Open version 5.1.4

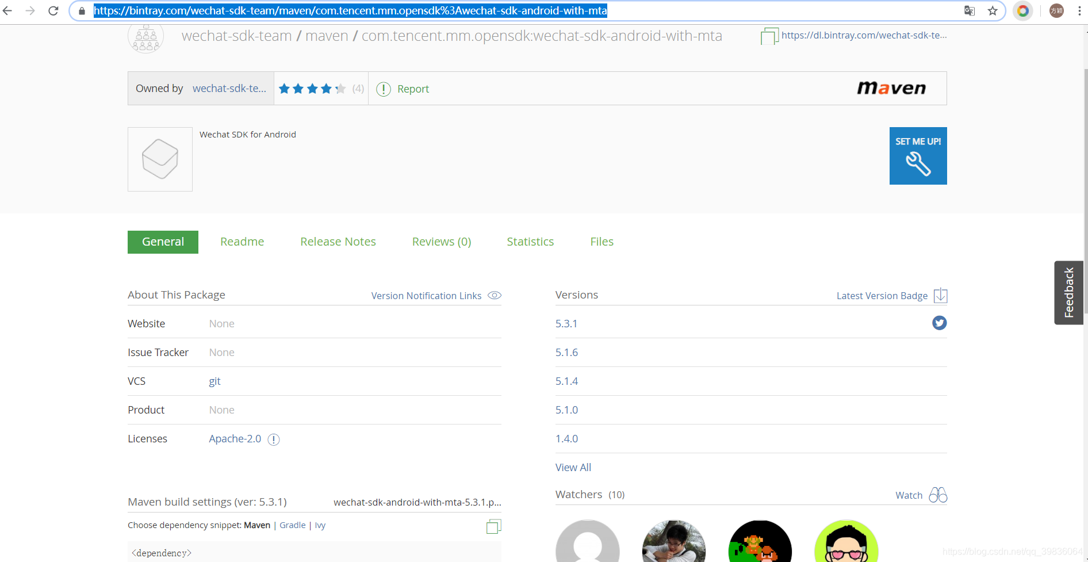pyautogui.click(x=566, y=381)
